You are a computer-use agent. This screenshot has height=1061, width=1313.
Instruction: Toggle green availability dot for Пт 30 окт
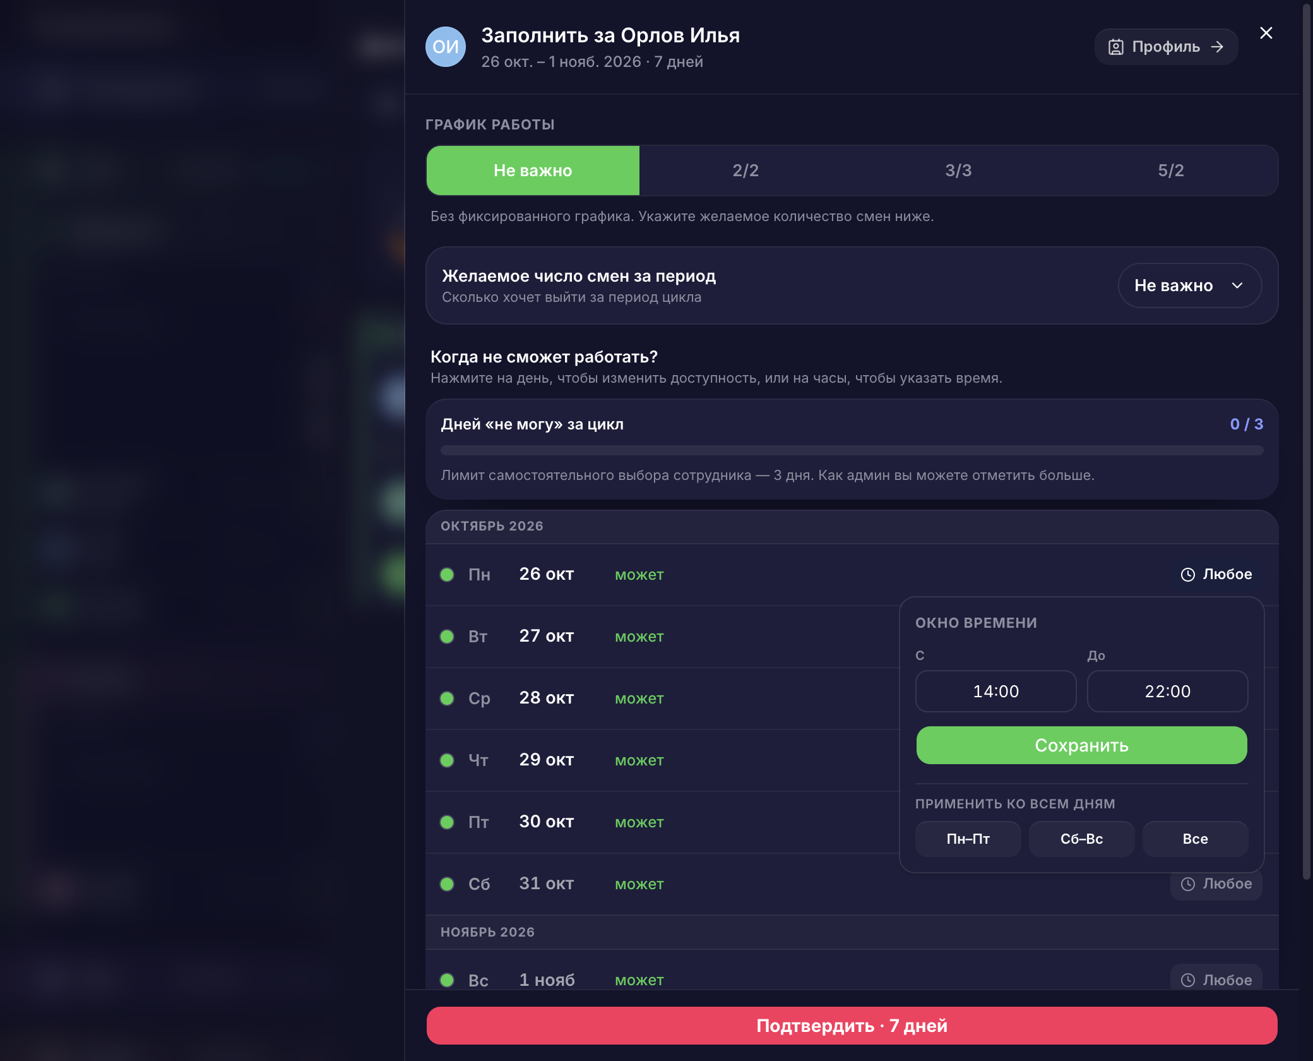point(447,822)
